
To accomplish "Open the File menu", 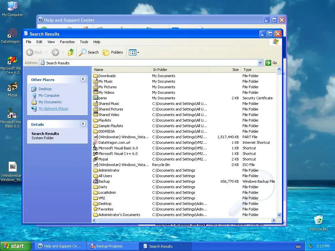I will [28, 42].
